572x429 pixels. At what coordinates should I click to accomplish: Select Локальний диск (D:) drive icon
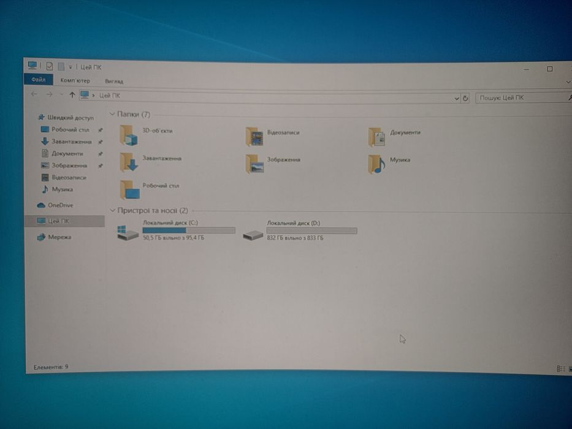(x=253, y=235)
